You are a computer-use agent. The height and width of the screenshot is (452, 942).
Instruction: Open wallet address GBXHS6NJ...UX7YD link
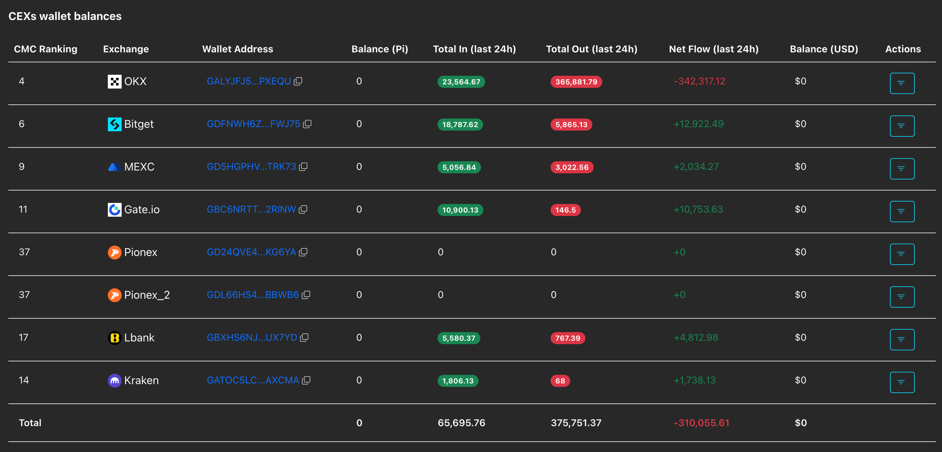[252, 338]
